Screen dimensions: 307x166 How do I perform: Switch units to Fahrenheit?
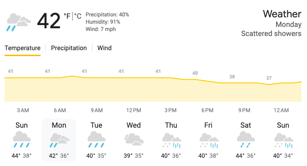click(x=67, y=16)
